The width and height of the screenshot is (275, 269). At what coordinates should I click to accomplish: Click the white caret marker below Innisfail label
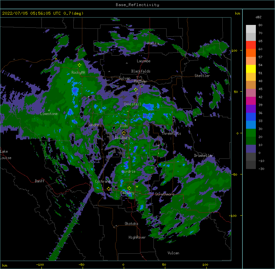(x=128, y=111)
